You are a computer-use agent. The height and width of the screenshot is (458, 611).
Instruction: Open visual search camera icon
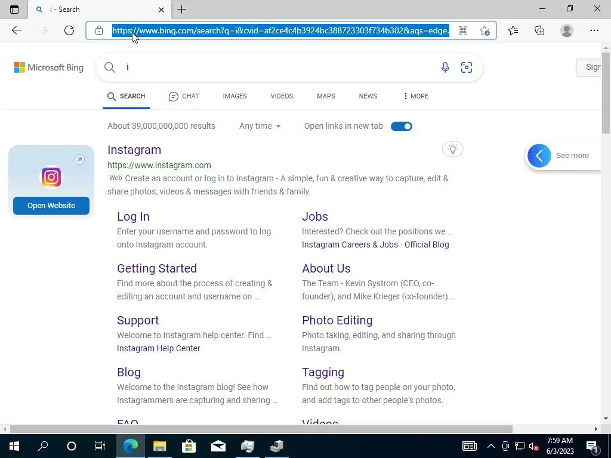click(467, 67)
